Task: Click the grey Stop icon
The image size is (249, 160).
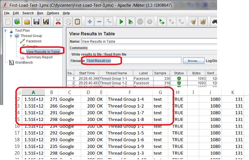Action: [140, 22]
